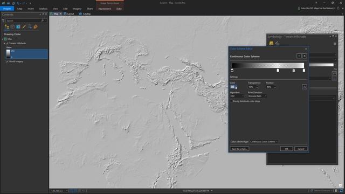Click the Transparency spinner arrows
This screenshot has height=194, width=345.
coord(257,87)
